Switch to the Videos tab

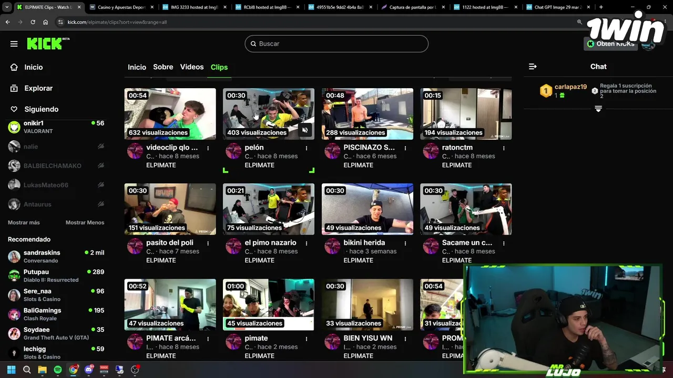[x=192, y=67]
